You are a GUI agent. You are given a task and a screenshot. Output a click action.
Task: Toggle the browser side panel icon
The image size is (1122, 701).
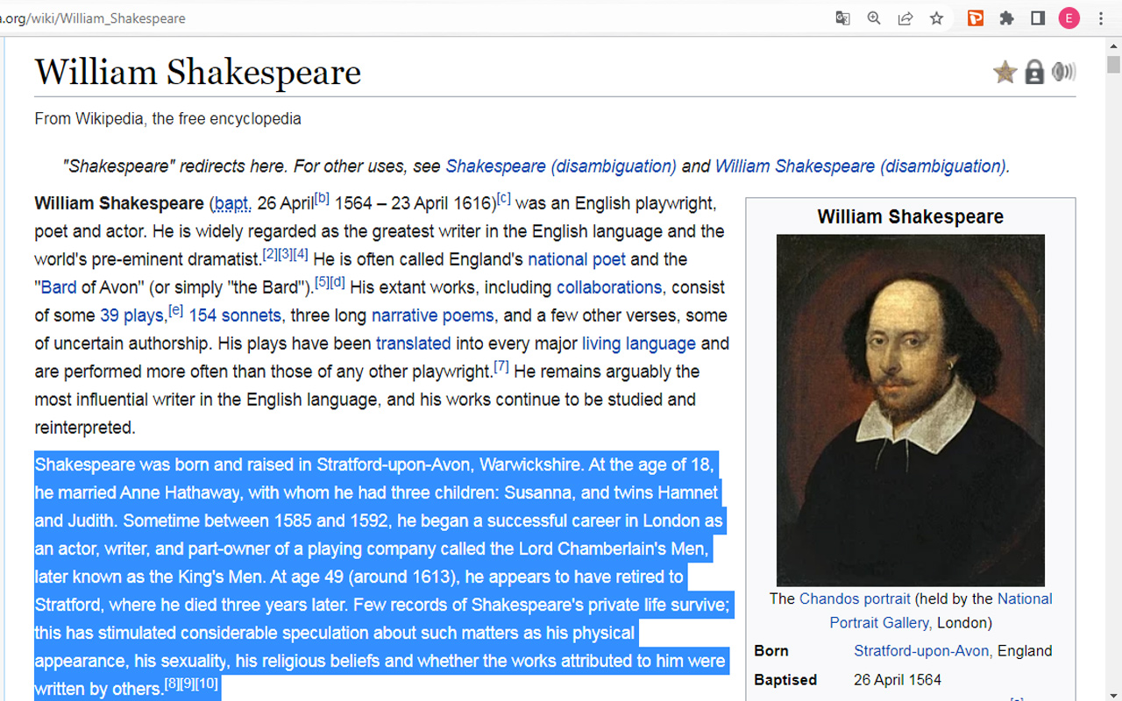(1038, 18)
